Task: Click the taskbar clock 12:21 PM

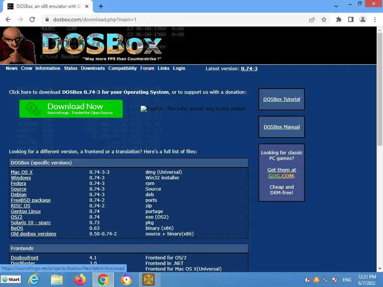Action: pos(367,277)
